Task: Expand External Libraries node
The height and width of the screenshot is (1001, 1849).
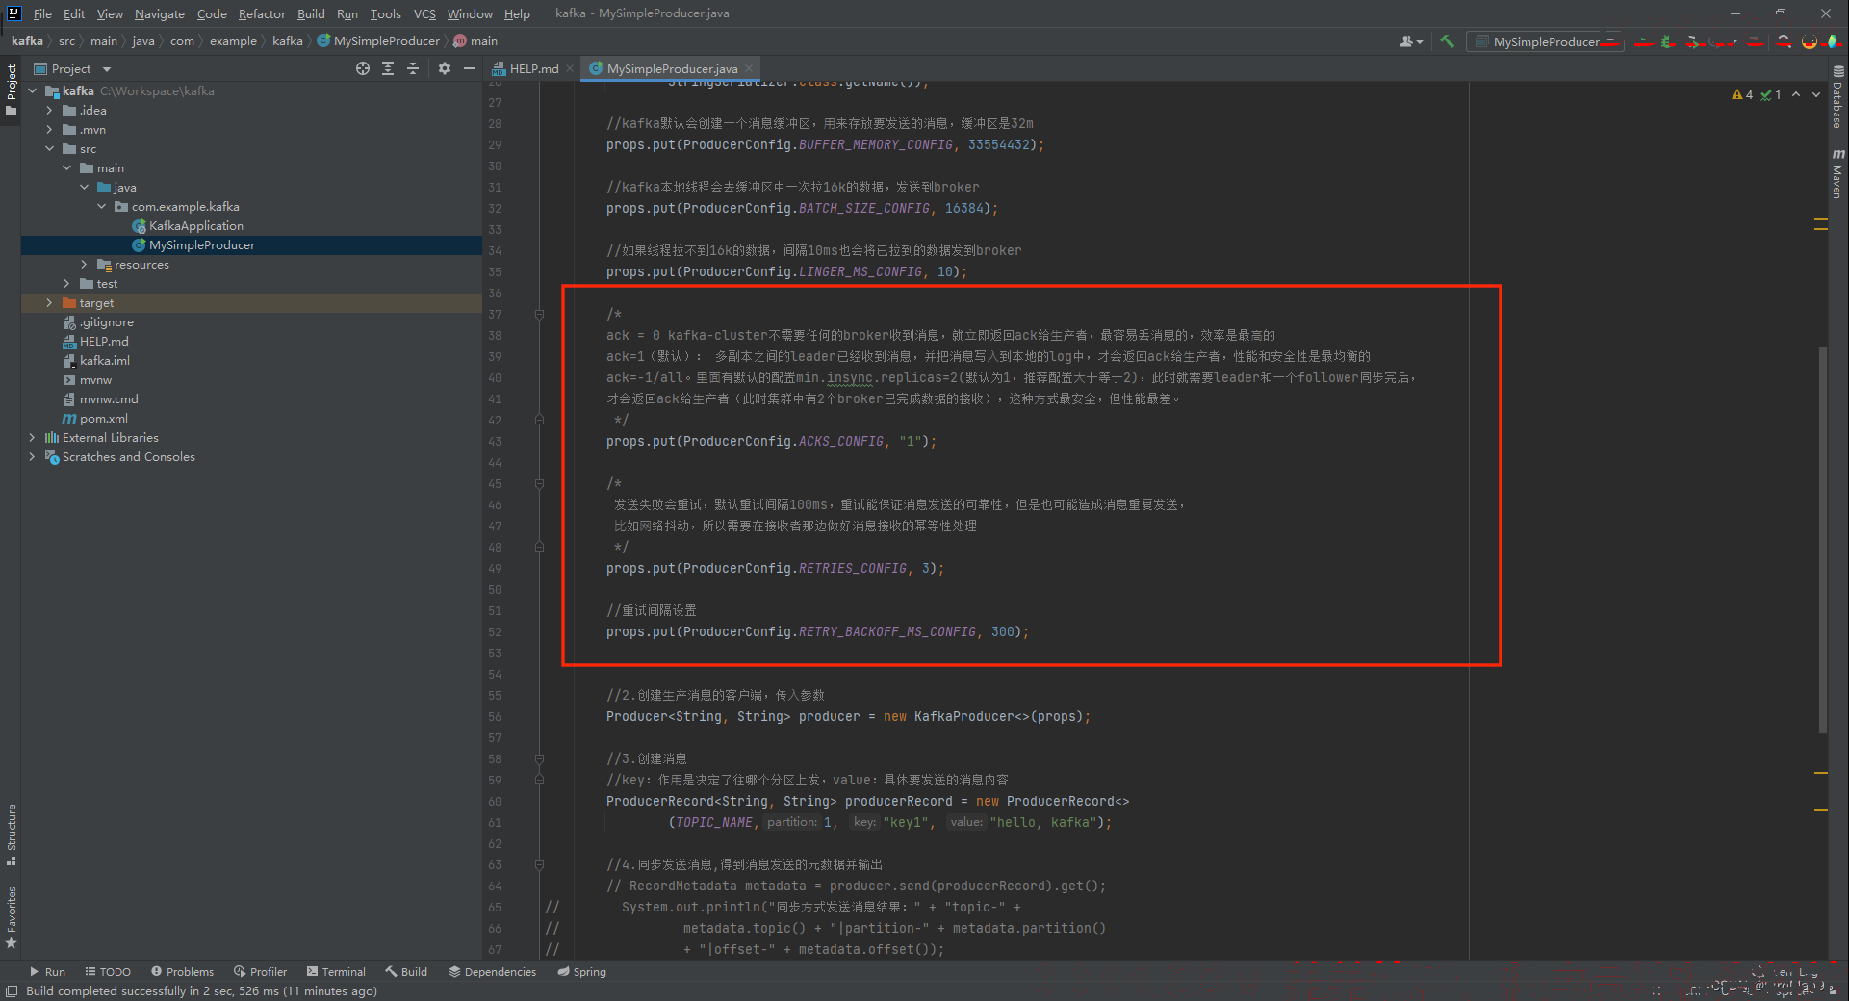Action: click(33, 437)
